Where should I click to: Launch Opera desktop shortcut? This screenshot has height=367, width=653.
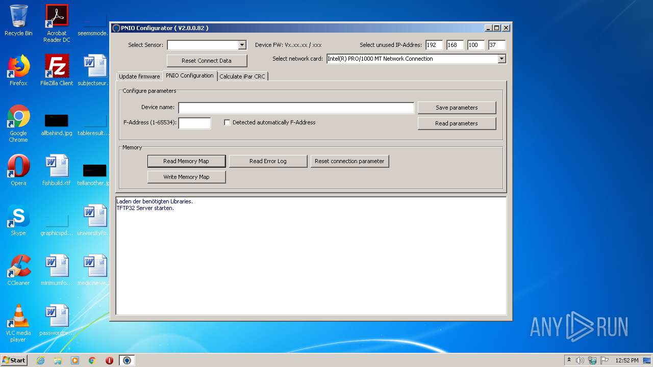click(18, 170)
